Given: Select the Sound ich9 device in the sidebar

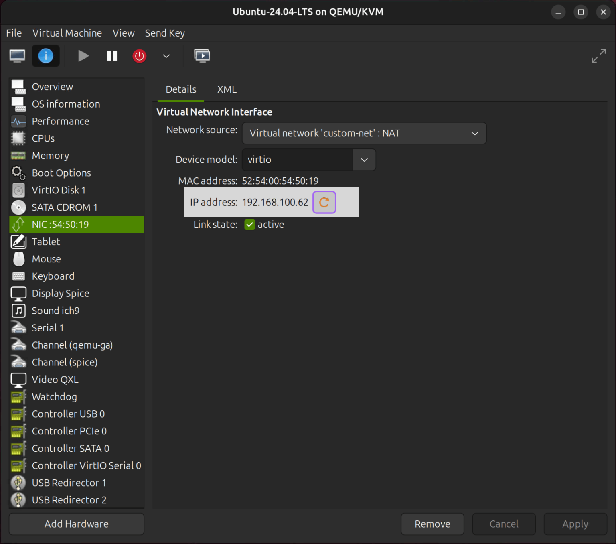Looking at the screenshot, I should click(56, 311).
